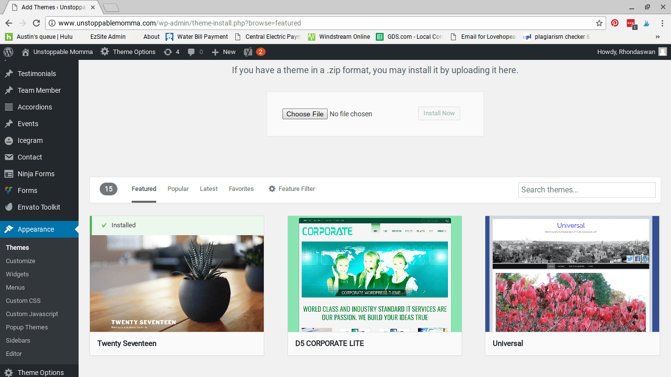Open Theme Options in admin bar
The height and width of the screenshot is (377, 671).
(x=128, y=52)
